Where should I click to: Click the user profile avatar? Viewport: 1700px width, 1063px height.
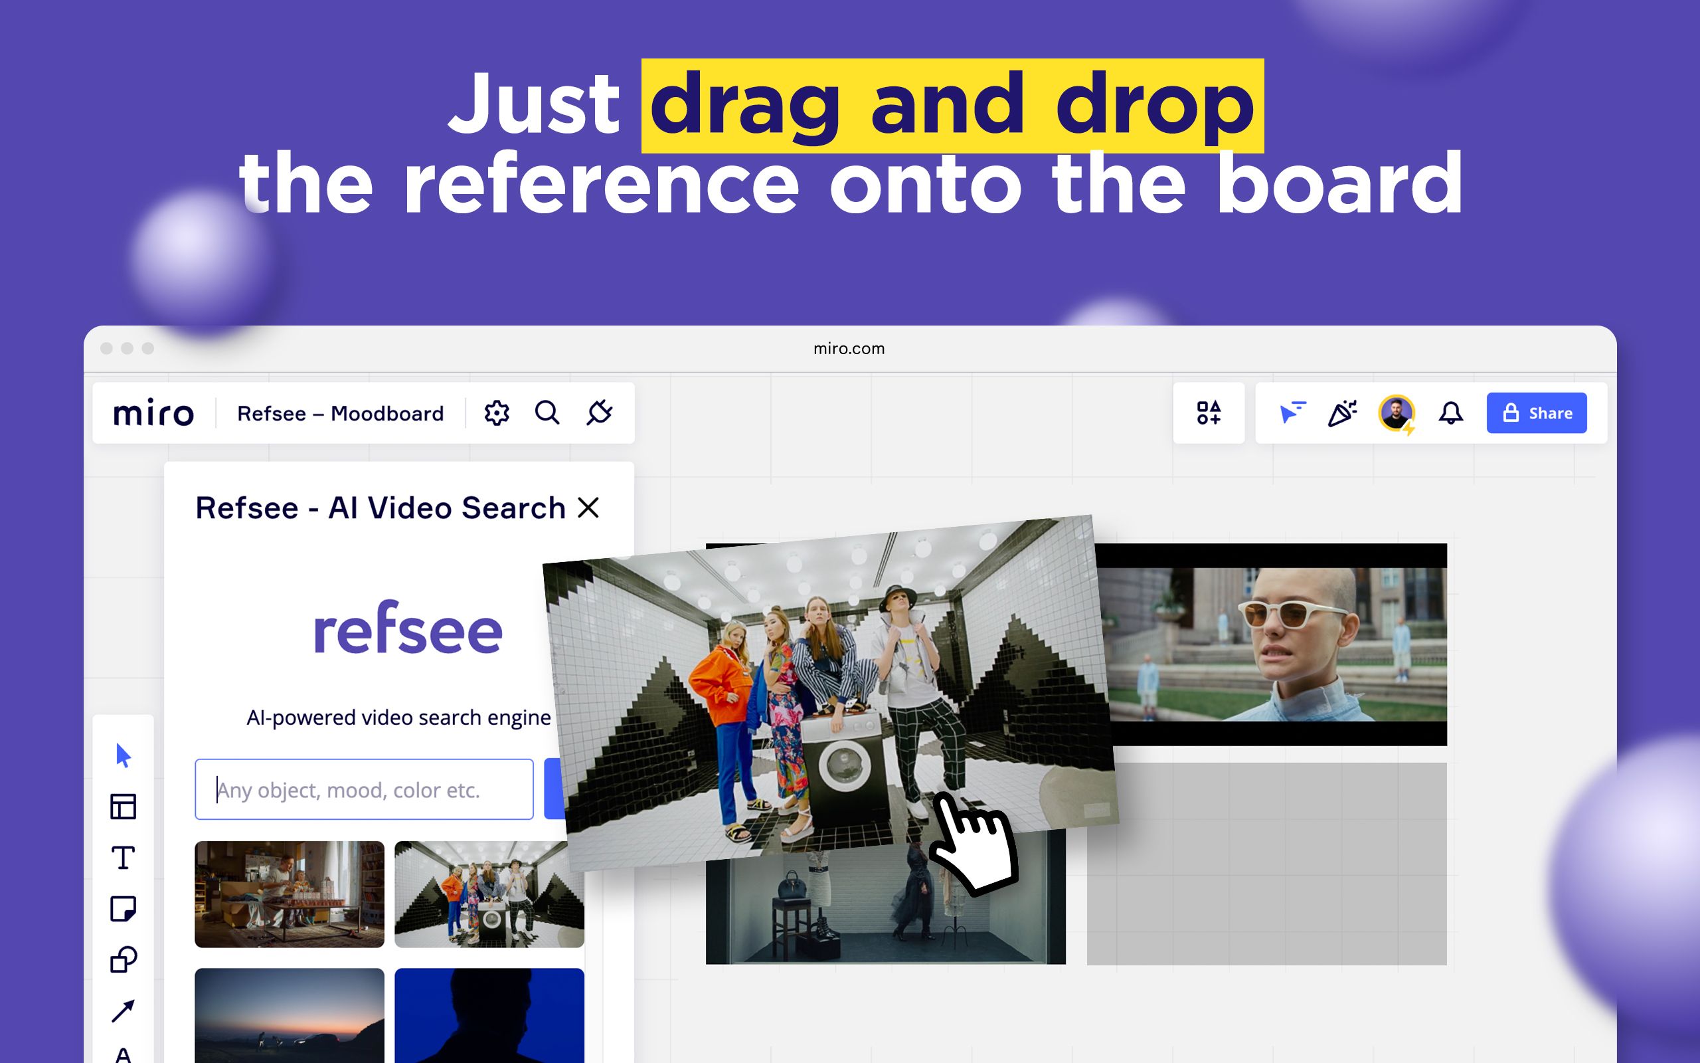coord(1396,413)
